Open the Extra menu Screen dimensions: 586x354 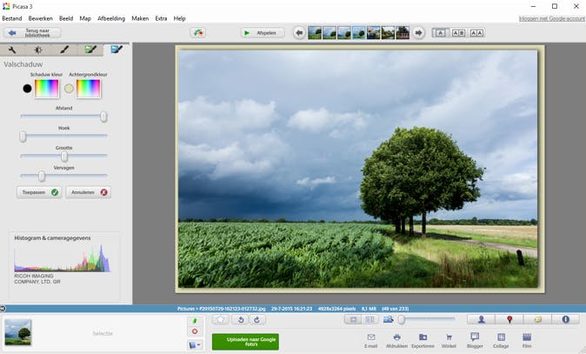coord(161,18)
